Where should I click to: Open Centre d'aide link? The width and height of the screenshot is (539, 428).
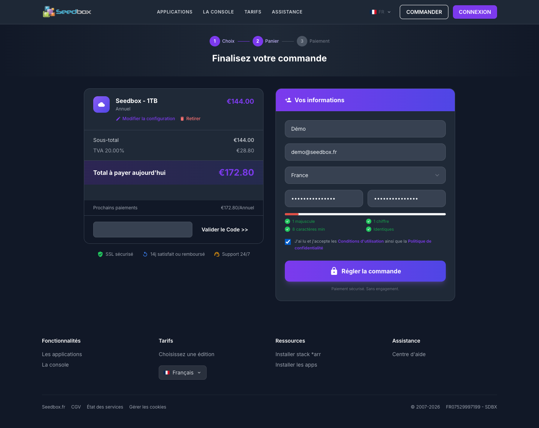(409, 354)
